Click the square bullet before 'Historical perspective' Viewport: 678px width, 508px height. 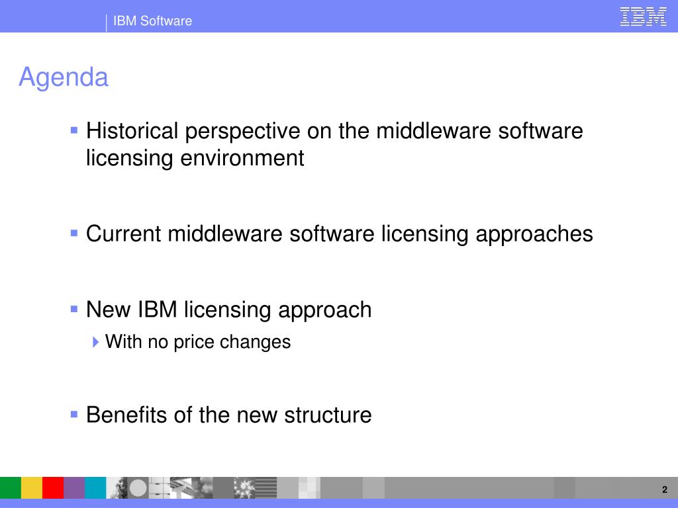(x=74, y=130)
